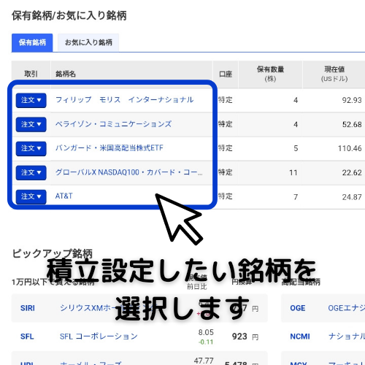The image size is (365, 365).
Task: Click the 保有銘柄/お気に入り銘柄 page heading
Action: [69, 15]
